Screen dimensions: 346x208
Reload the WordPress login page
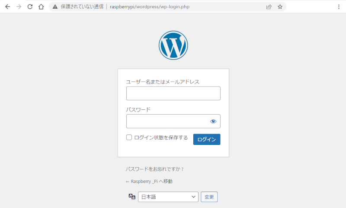[x=30, y=7]
